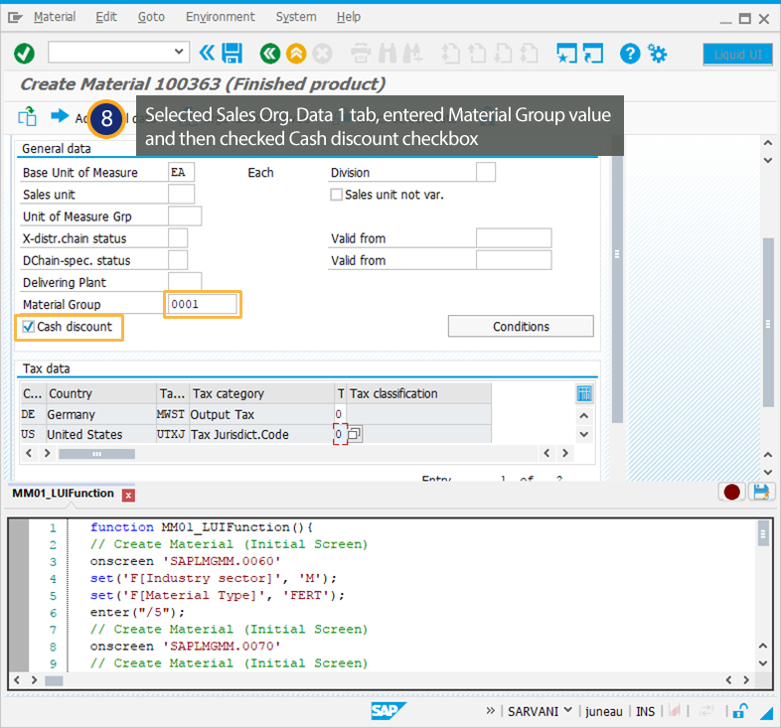Click the Conditions button
The height and width of the screenshot is (728, 781).
(521, 326)
